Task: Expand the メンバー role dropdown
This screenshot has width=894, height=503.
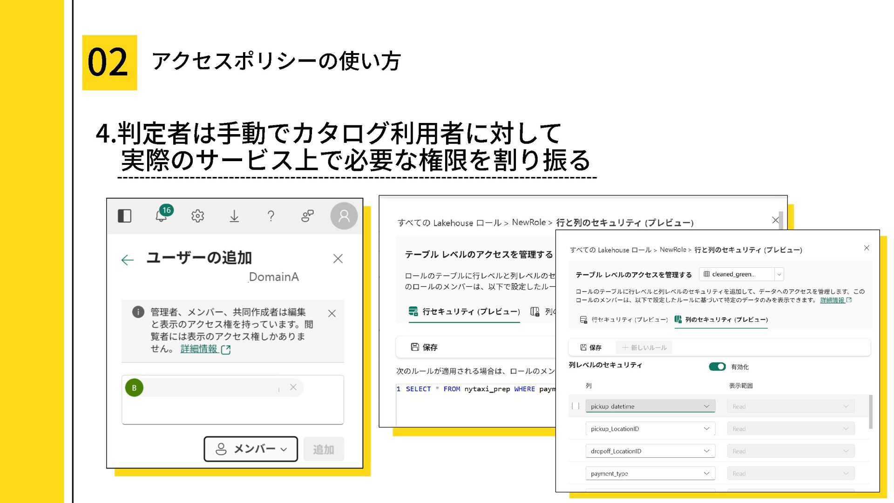Action: (x=251, y=449)
